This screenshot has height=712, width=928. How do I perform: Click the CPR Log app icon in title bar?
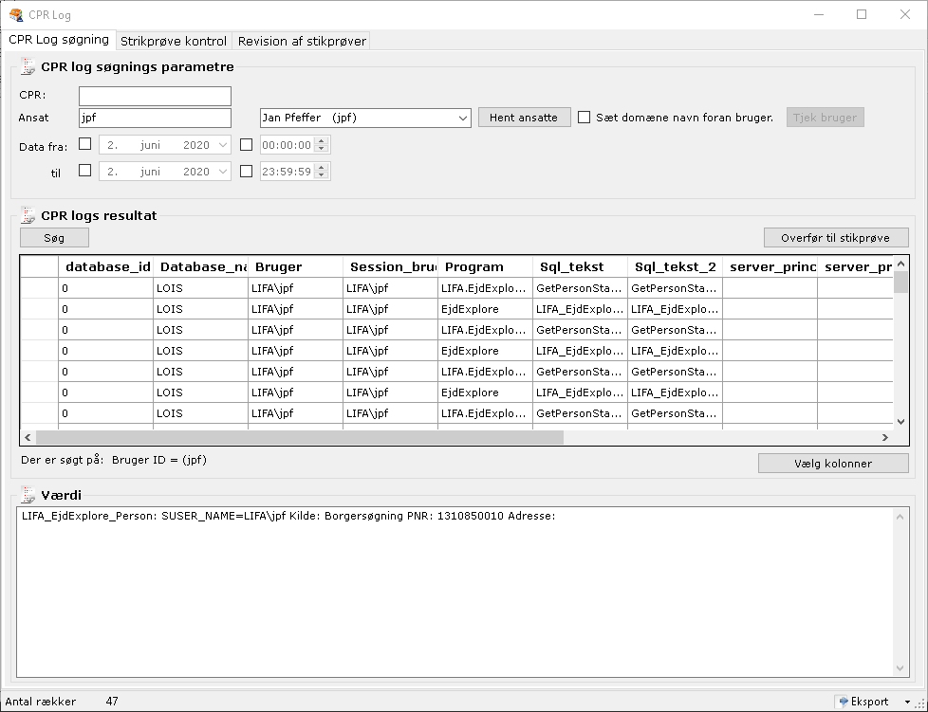[16, 14]
